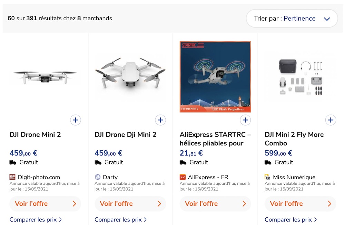Viewport: 345px width, 225px height.
Task: Open the AliExpress STARTRC hélices pliables product title
Action: click(x=210, y=138)
